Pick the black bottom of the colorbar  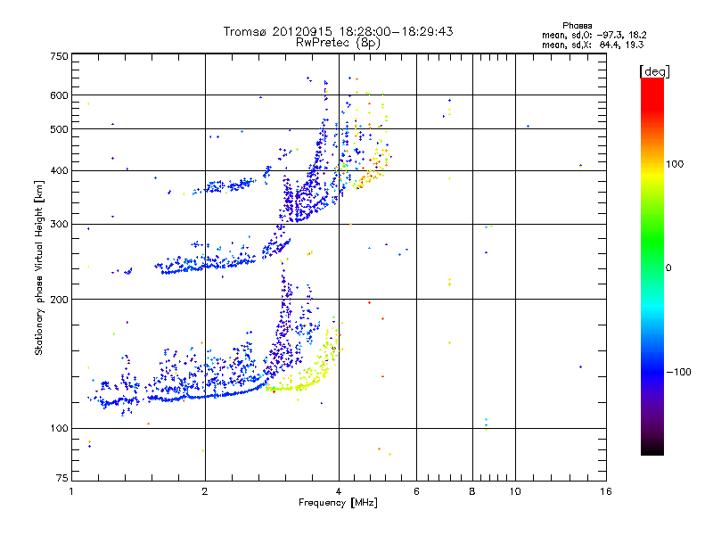tap(652, 449)
